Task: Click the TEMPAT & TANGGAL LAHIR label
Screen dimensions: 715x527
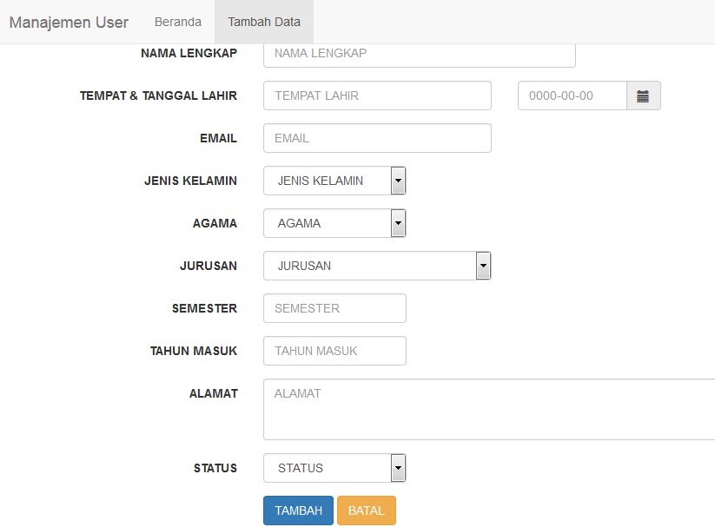Action: [x=158, y=96]
